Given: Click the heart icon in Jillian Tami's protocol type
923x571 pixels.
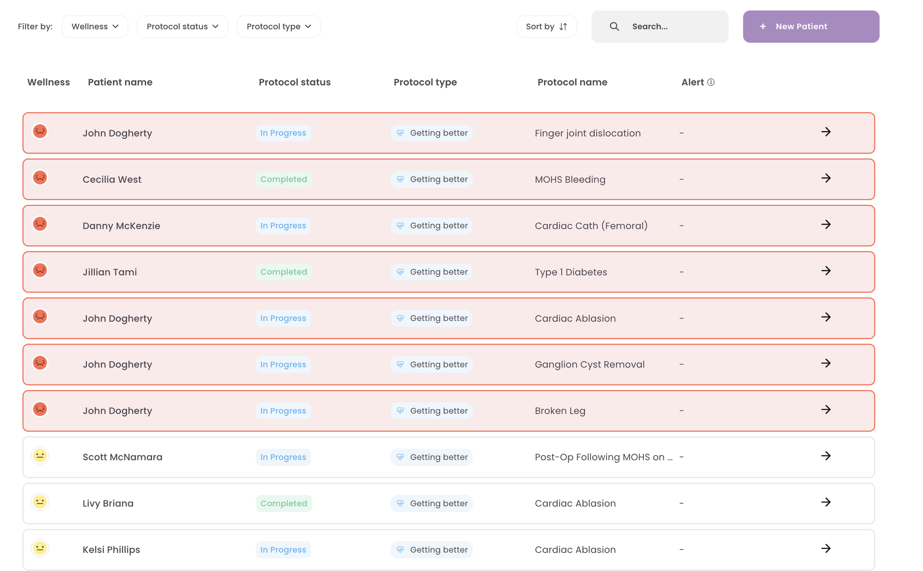Looking at the screenshot, I should click(400, 272).
